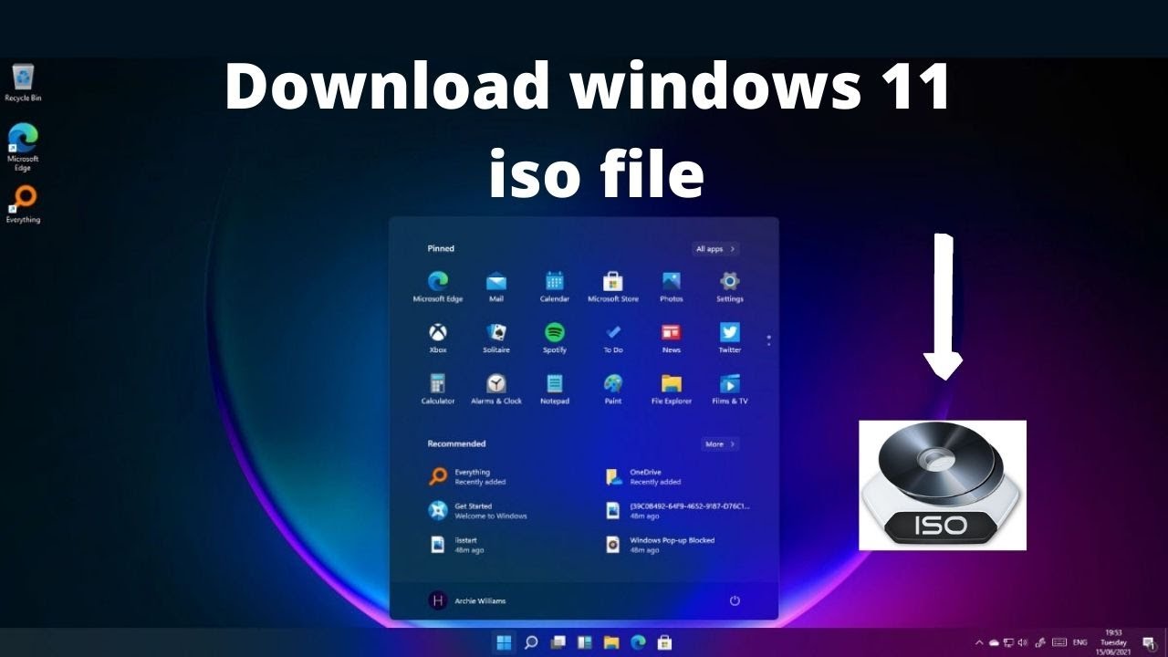This screenshot has width=1168, height=657.
Task: Open recommended OneDrive item
Action: pos(643,476)
